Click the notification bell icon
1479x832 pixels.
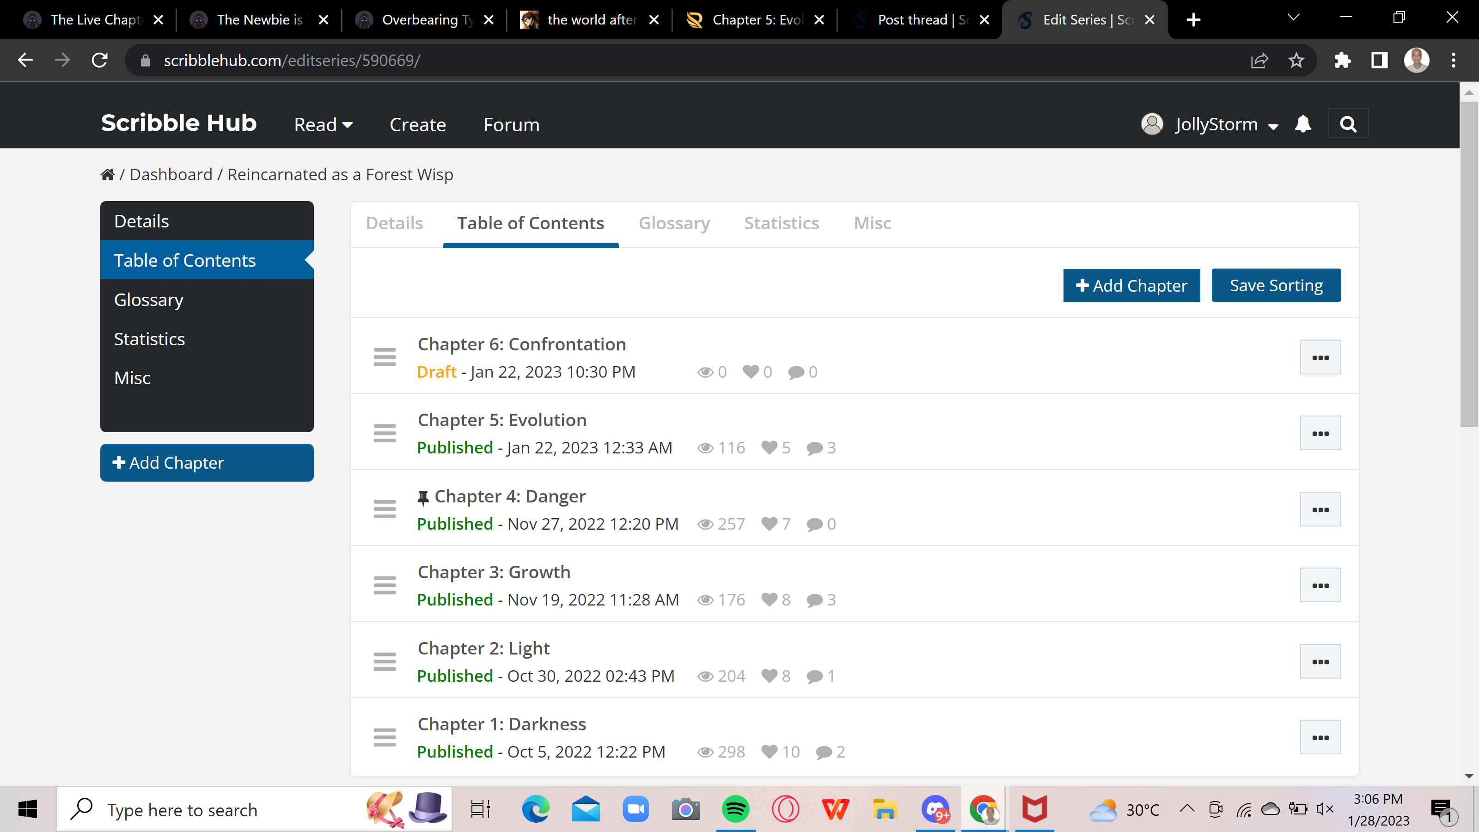(x=1303, y=124)
